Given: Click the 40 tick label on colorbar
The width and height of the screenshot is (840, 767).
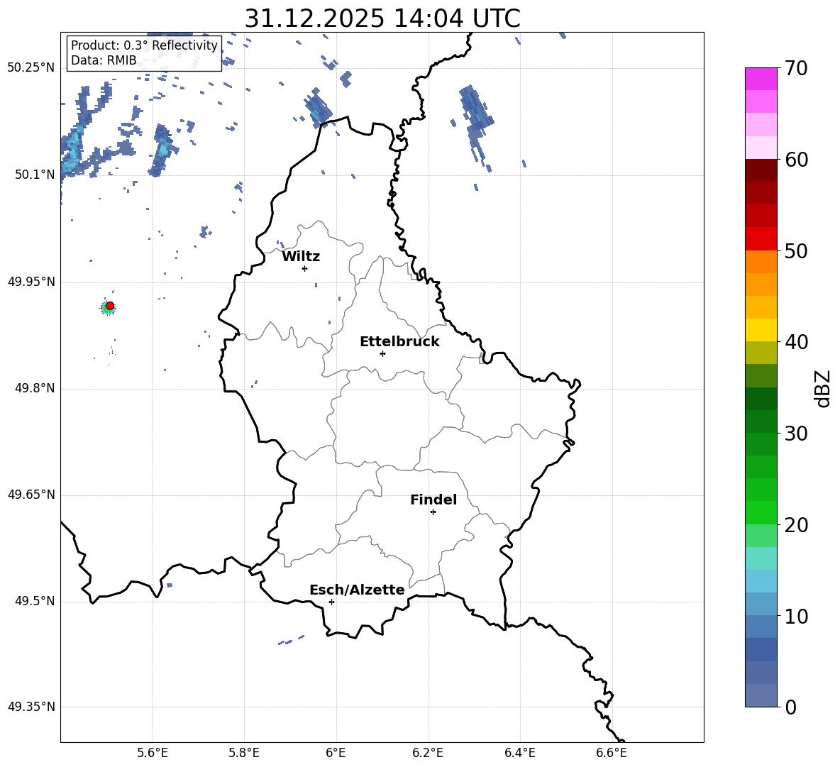Looking at the screenshot, I should coord(796,342).
